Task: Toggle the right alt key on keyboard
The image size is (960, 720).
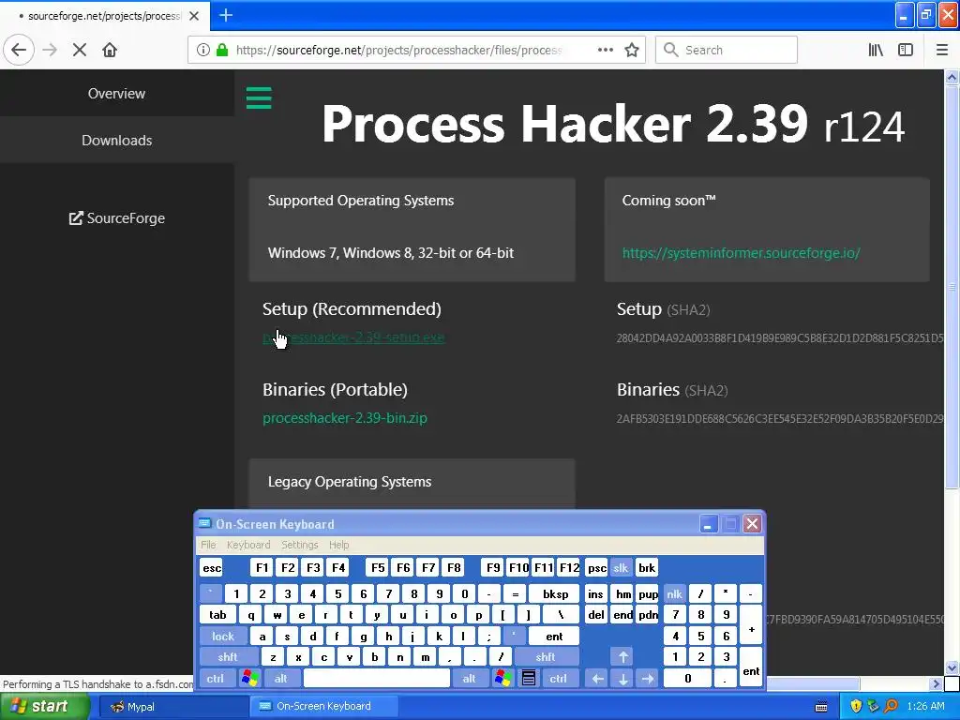Action: coord(470,679)
